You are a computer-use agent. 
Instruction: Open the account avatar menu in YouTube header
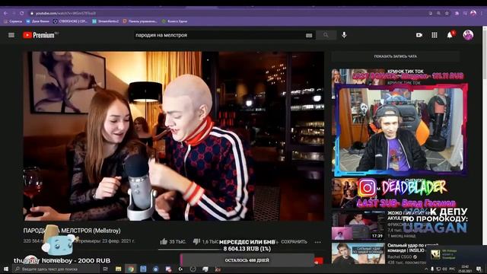(x=468, y=35)
